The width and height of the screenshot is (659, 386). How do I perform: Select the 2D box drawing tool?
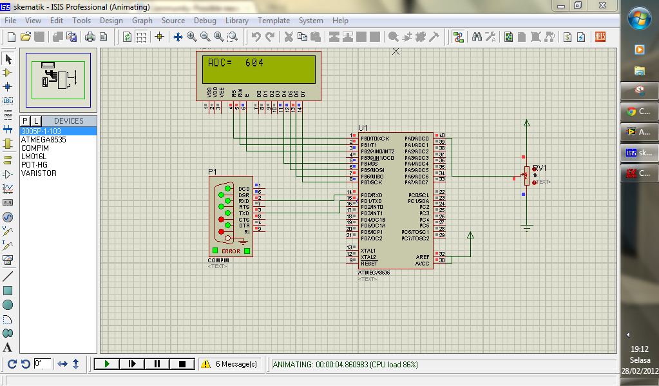pyautogui.click(x=8, y=291)
